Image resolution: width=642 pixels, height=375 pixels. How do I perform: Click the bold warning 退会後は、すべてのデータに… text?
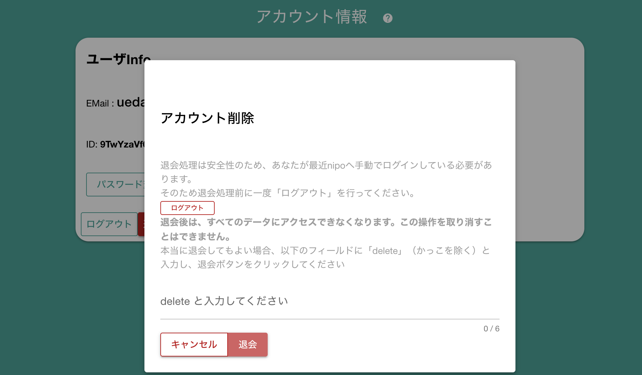coord(326,229)
